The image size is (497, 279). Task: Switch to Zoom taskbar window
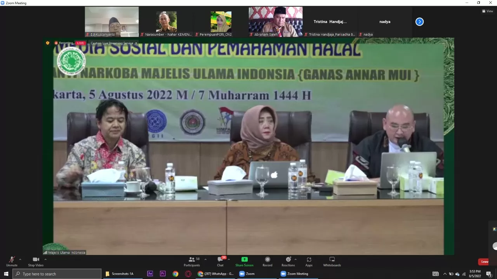click(256, 274)
